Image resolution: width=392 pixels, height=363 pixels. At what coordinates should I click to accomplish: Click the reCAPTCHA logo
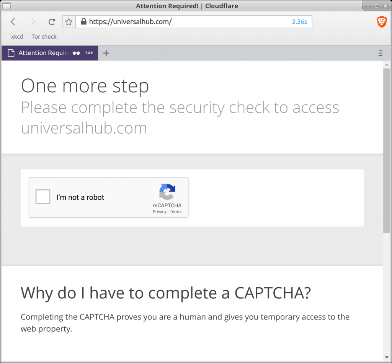pyautogui.click(x=167, y=192)
